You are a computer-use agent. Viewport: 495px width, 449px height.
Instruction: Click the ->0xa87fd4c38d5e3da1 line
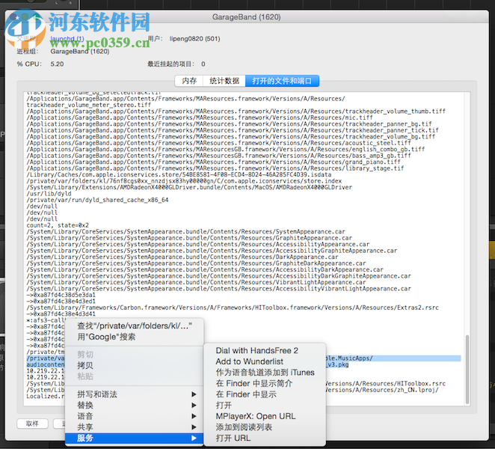[x=61, y=295]
